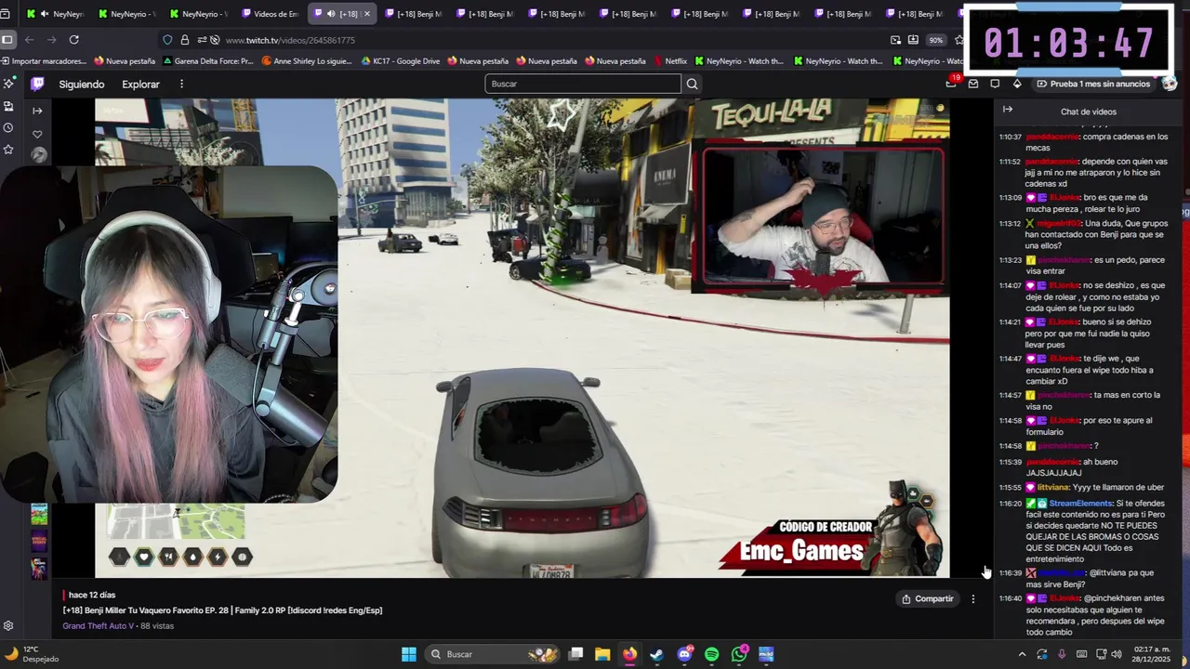Click the microphone tray icon
Image resolution: width=1190 pixels, height=669 pixels.
click(x=1062, y=654)
